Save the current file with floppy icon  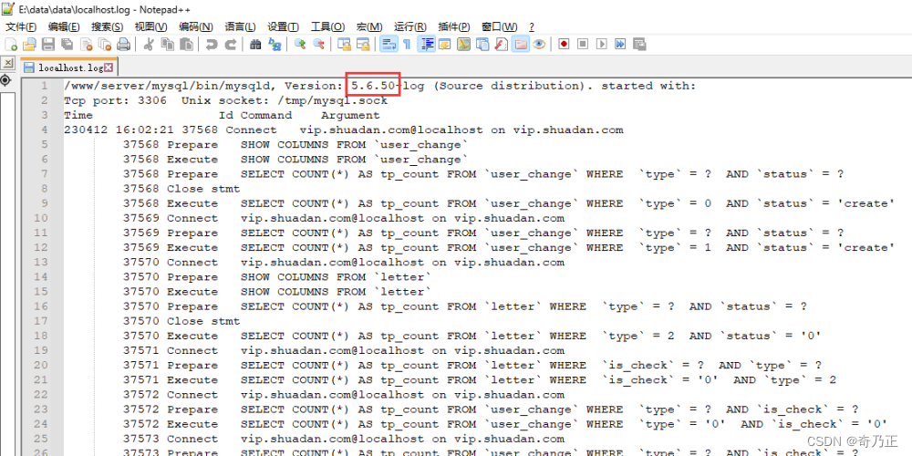[47, 44]
